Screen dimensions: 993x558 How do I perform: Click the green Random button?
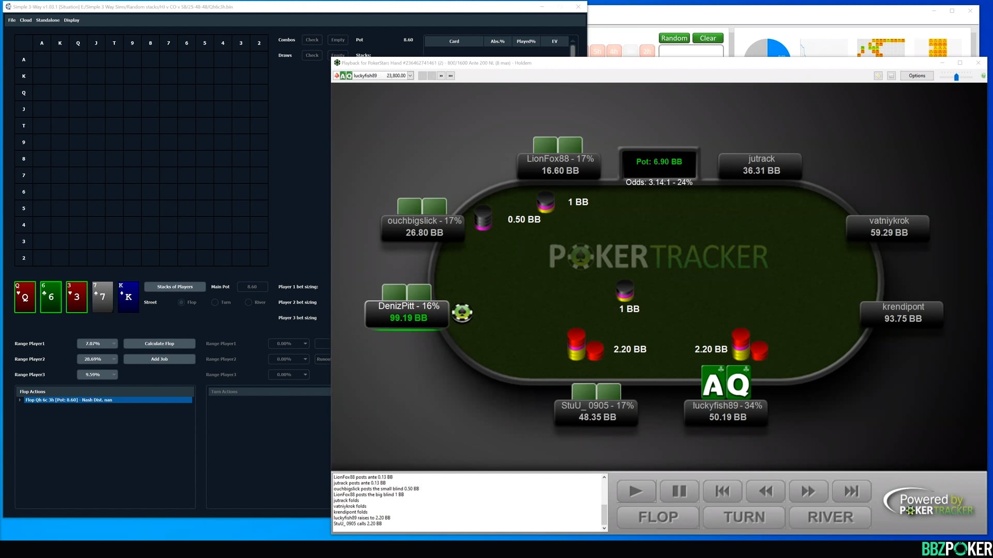tap(674, 38)
